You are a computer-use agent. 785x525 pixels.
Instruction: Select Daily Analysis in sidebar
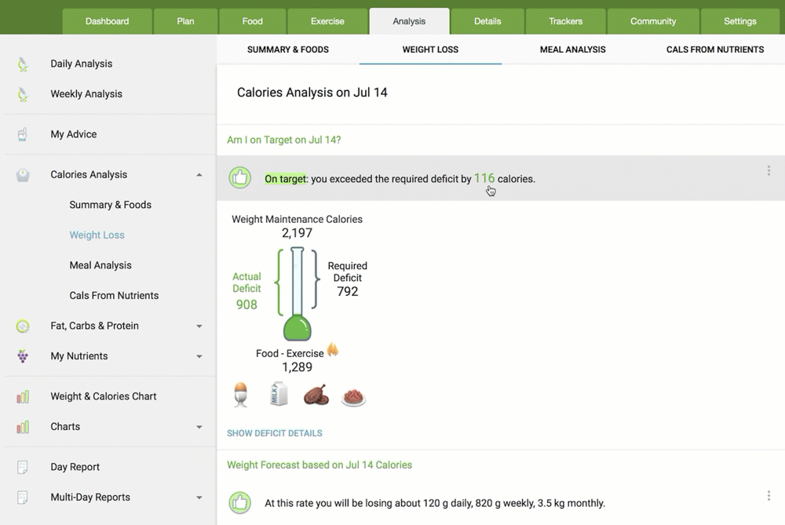click(81, 64)
